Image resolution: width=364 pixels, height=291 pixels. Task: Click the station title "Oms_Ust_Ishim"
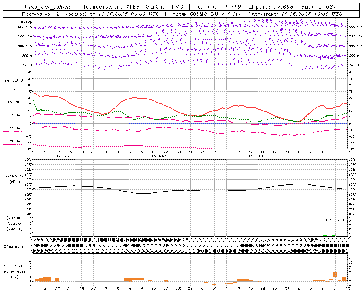point(47,7)
